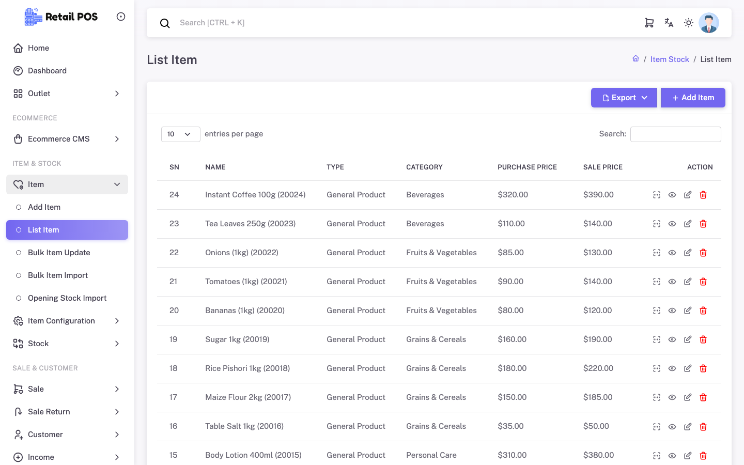Open Add Item in sidebar submenu
Viewport: 744px width, 465px height.
67,207
